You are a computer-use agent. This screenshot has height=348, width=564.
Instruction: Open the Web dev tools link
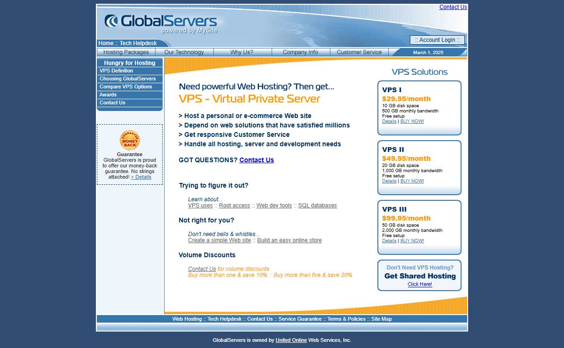click(274, 206)
